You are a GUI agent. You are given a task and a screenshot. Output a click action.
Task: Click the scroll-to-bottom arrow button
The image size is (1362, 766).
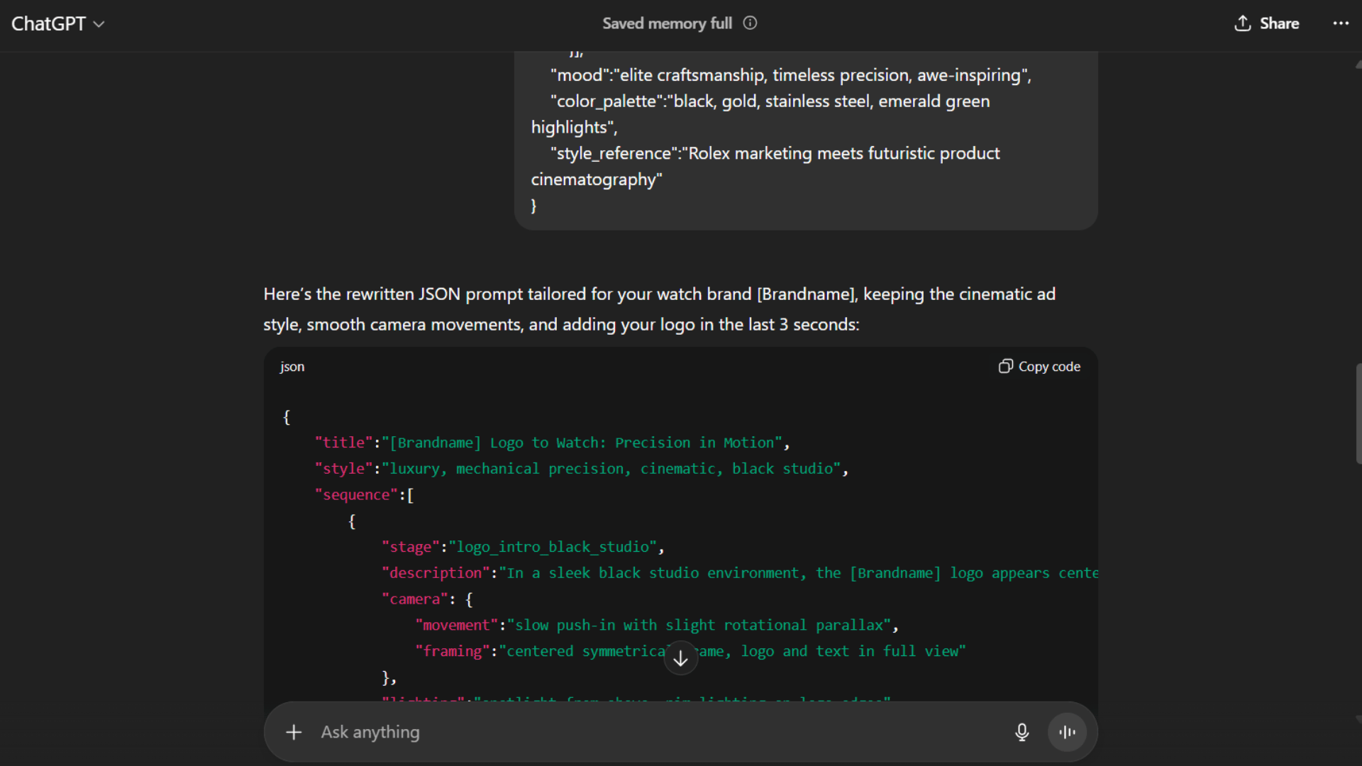pos(680,658)
